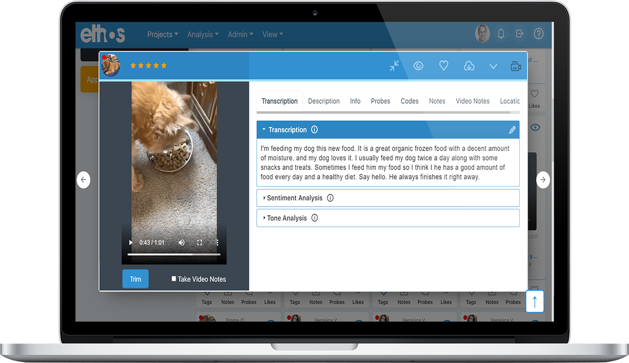629x363 pixels.
Task: Click the Trim button
Action: tap(135, 279)
